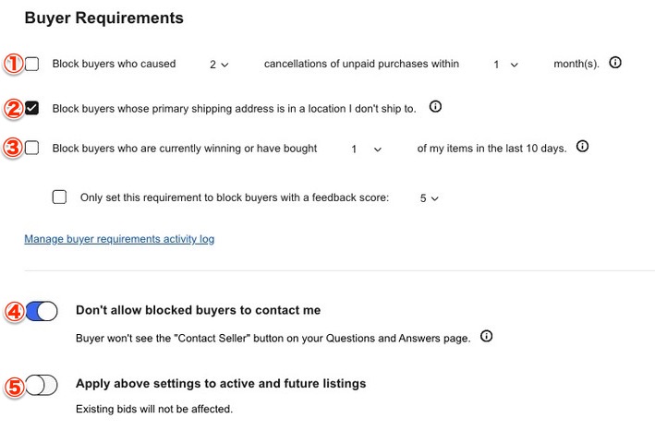Screen dimensions: 655x442
Task: Expand the items bought count dropdown
Action: (366, 149)
